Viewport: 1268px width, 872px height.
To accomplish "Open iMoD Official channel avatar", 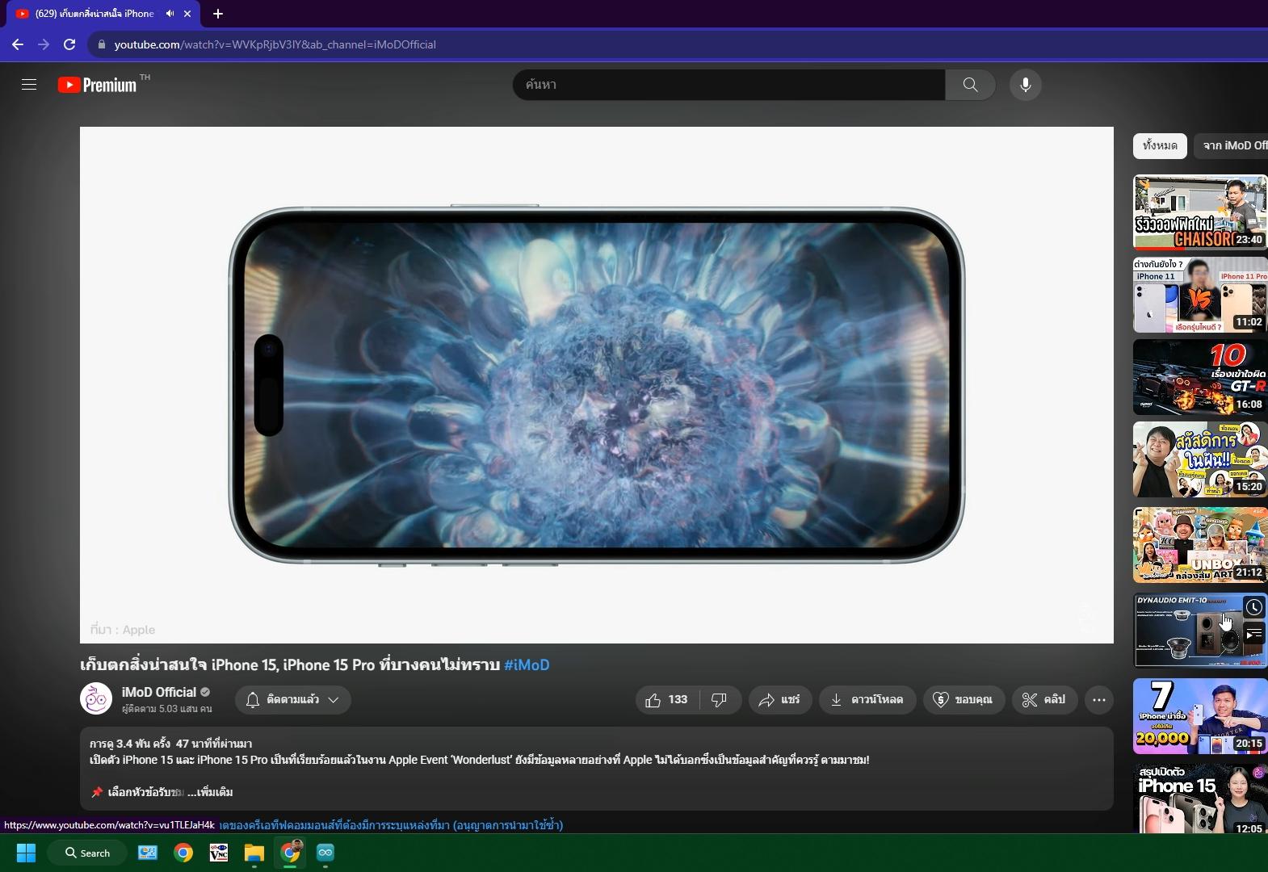I will (96, 698).
